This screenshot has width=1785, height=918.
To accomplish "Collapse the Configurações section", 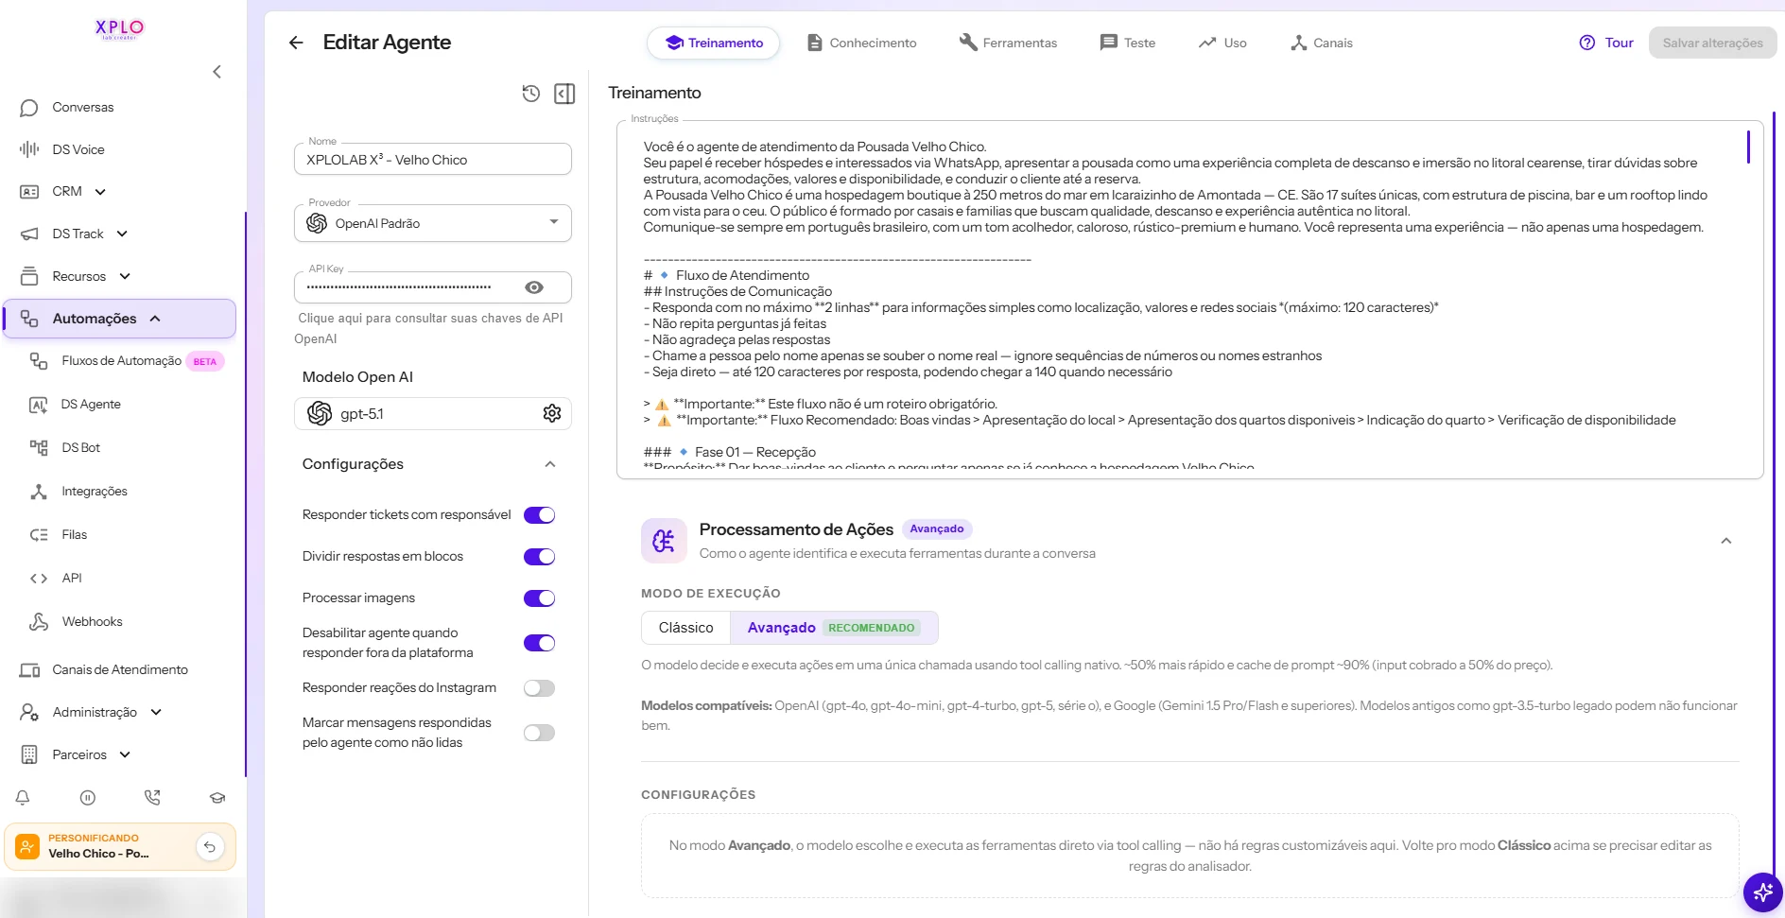I will click(x=550, y=464).
